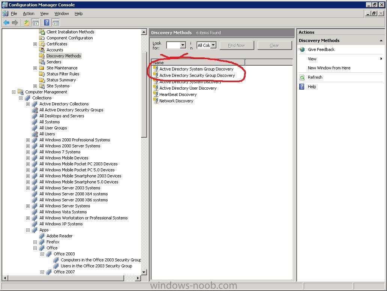Click Refresh in Actions pane

[x=315, y=77]
